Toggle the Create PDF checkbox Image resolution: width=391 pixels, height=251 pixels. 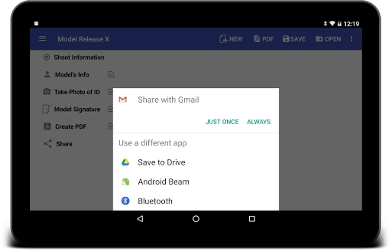click(x=110, y=126)
